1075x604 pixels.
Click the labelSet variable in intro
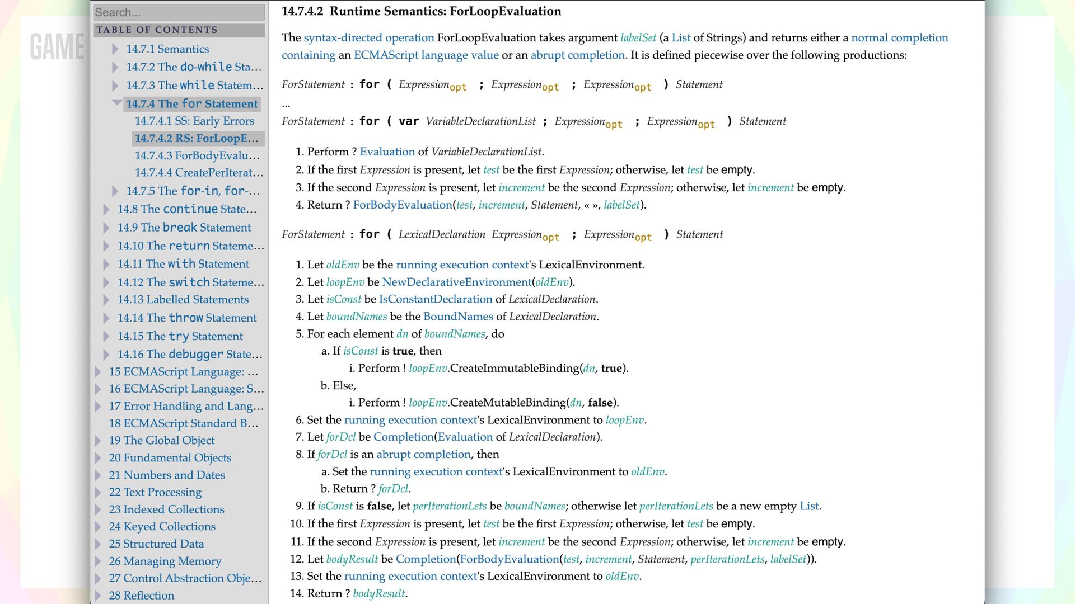(x=638, y=37)
